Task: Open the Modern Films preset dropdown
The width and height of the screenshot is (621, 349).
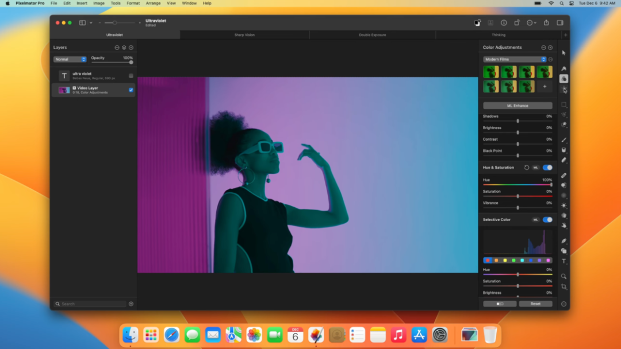Action: point(515,59)
